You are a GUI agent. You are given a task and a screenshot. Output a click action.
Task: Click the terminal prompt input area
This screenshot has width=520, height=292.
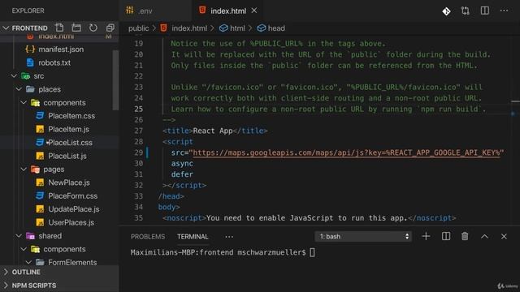(x=312, y=252)
